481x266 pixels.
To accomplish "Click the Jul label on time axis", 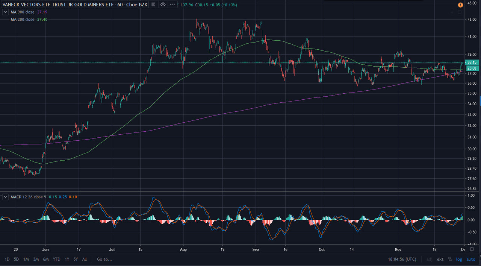I will [x=112, y=249].
